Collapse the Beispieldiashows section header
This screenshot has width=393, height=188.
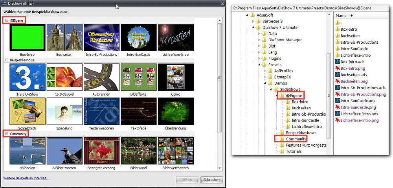click(x=7, y=60)
